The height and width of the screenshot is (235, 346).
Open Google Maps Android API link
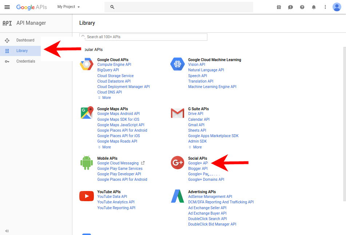pos(119,113)
